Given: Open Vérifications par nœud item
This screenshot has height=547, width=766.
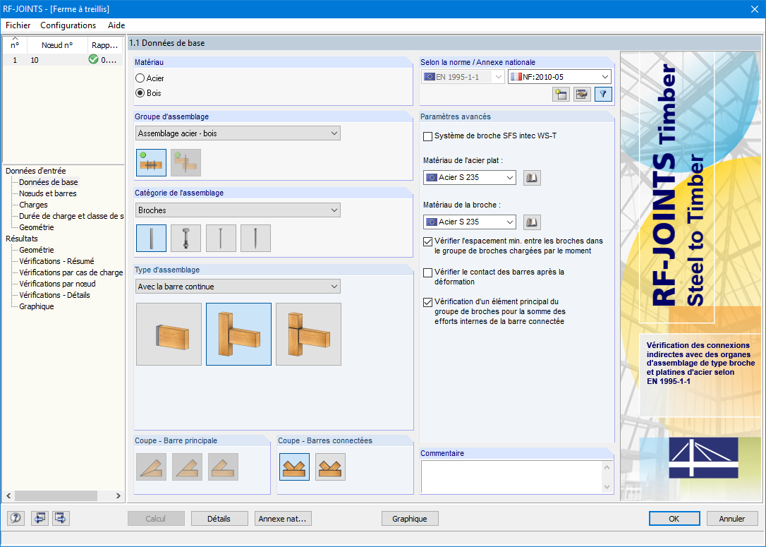Looking at the screenshot, I should coord(57,284).
